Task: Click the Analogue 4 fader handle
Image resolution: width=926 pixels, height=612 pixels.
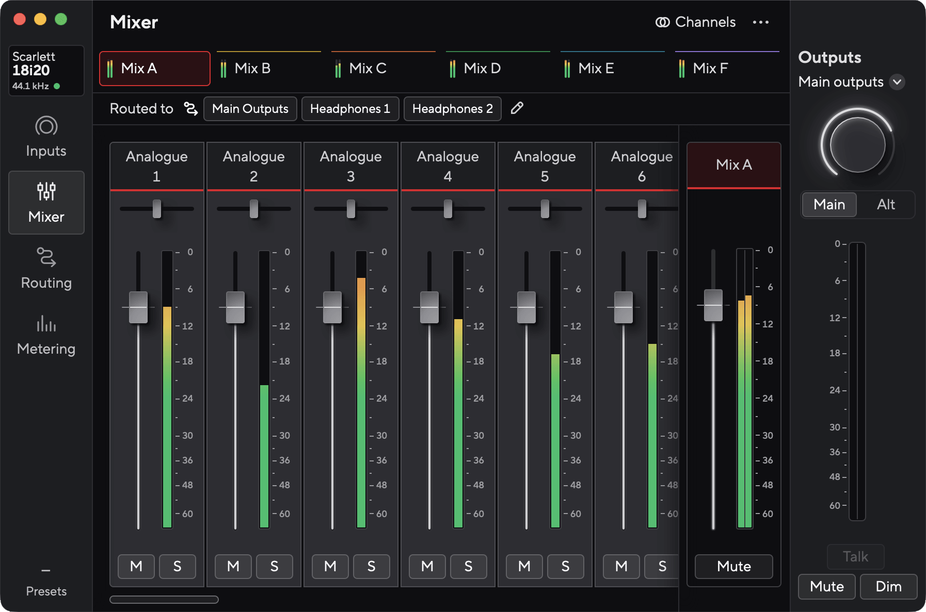Action: 429,307
